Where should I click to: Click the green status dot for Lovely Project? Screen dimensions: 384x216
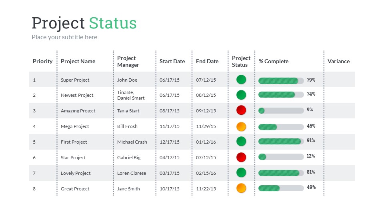click(x=241, y=172)
